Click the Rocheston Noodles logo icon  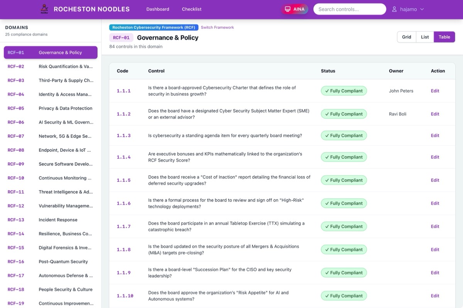(45, 9)
